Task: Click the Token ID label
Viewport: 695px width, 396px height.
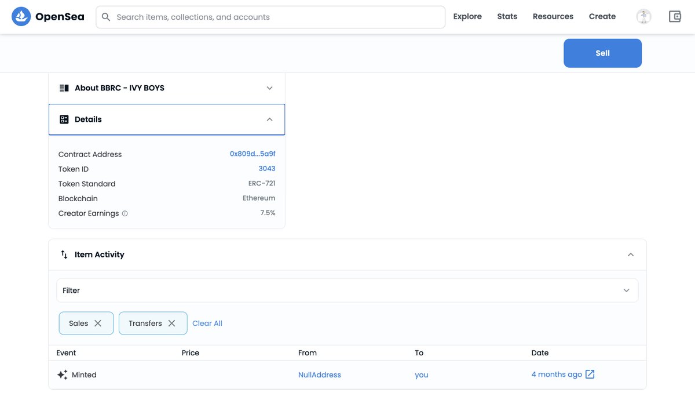Action: (x=74, y=169)
